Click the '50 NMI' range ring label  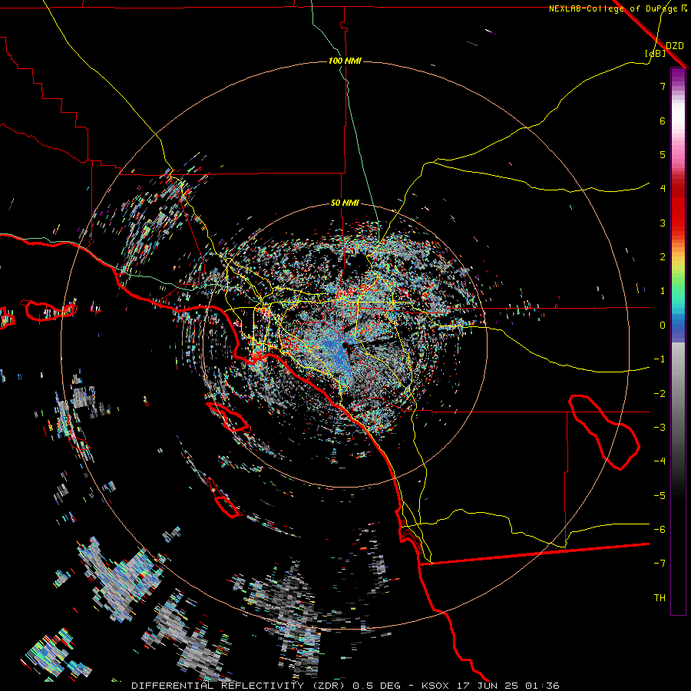(x=345, y=203)
